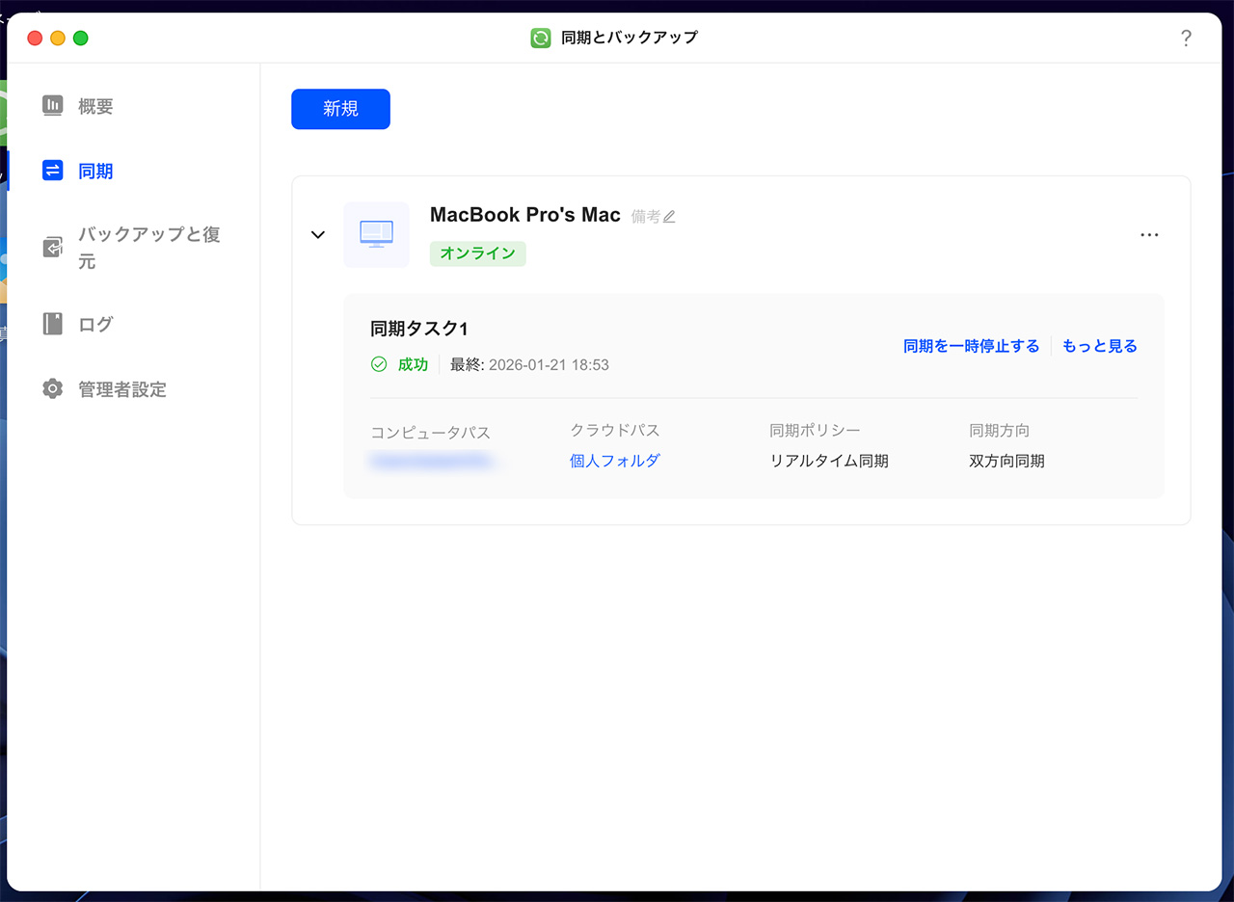The height and width of the screenshot is (902, 1234).
Task: Click the green 成功 status check icon
Action: pos(380,364)
